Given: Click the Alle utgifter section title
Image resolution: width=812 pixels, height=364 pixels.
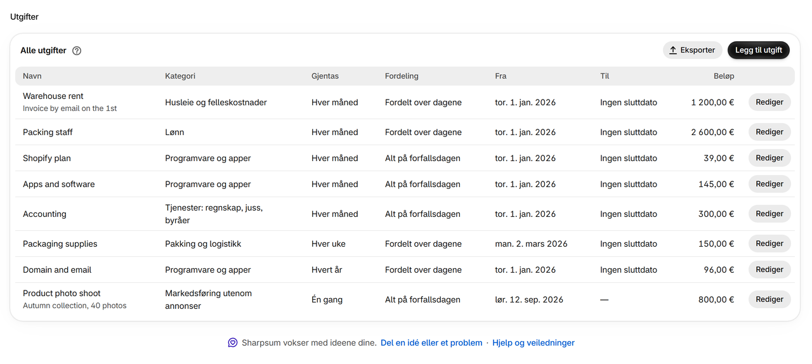Looking at the screenshot, I should click(x=43, y=51).
